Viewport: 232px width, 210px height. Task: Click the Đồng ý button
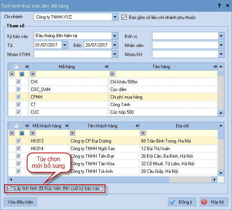181,202
